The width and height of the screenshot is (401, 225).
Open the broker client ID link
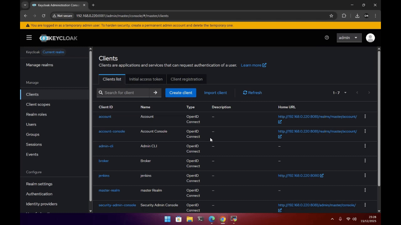(x=104, y=161)
